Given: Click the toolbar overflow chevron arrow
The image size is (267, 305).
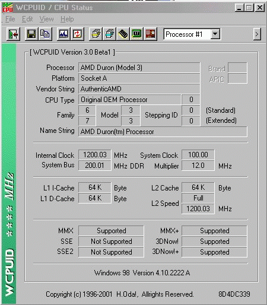Looking at the screenshot, I should [x=257, y=34].
